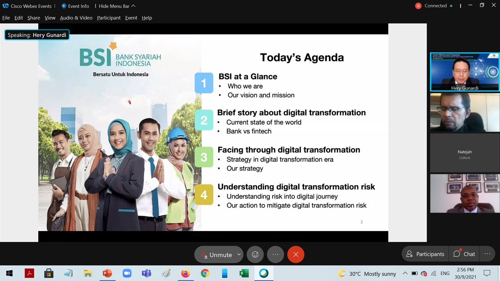500x281 pixels.
Task: Open File Explorer from taskbar
Action: tap(88, 274)
